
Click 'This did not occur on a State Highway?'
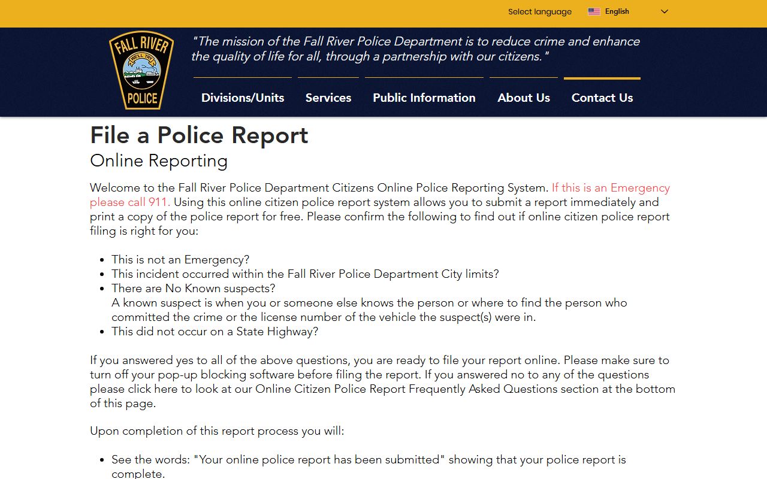(215, 331)
